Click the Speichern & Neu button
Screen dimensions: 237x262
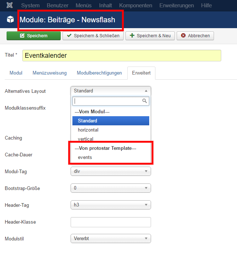[x=150, y=36]
